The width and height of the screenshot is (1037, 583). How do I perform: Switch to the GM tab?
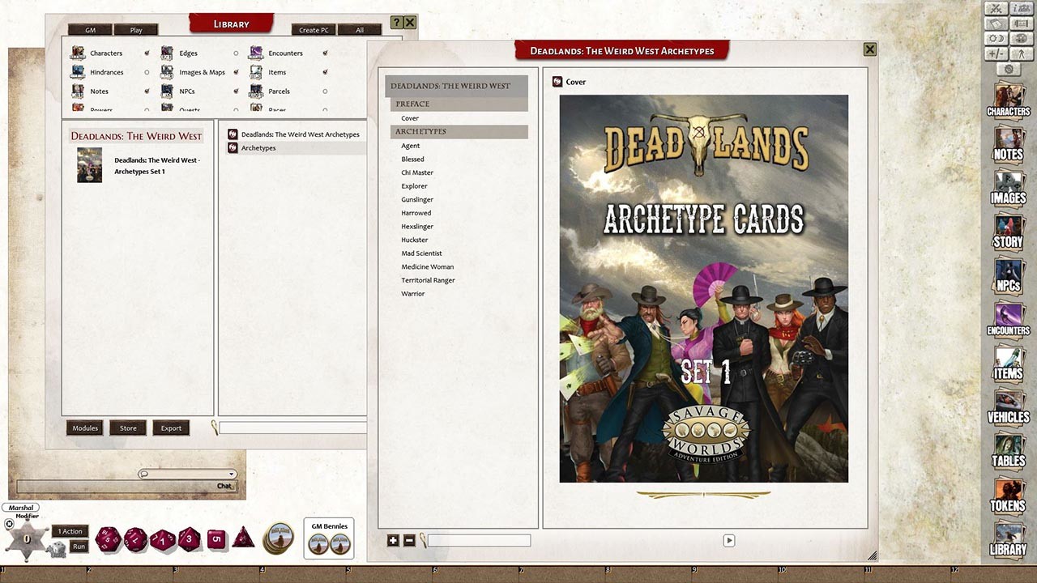(89, 29)
